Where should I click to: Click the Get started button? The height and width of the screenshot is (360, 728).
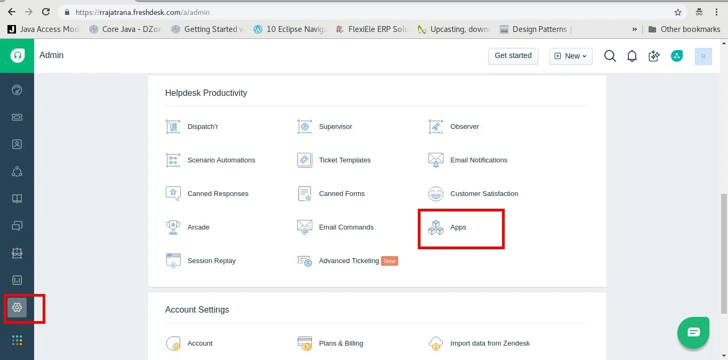[x=513, y=56]
